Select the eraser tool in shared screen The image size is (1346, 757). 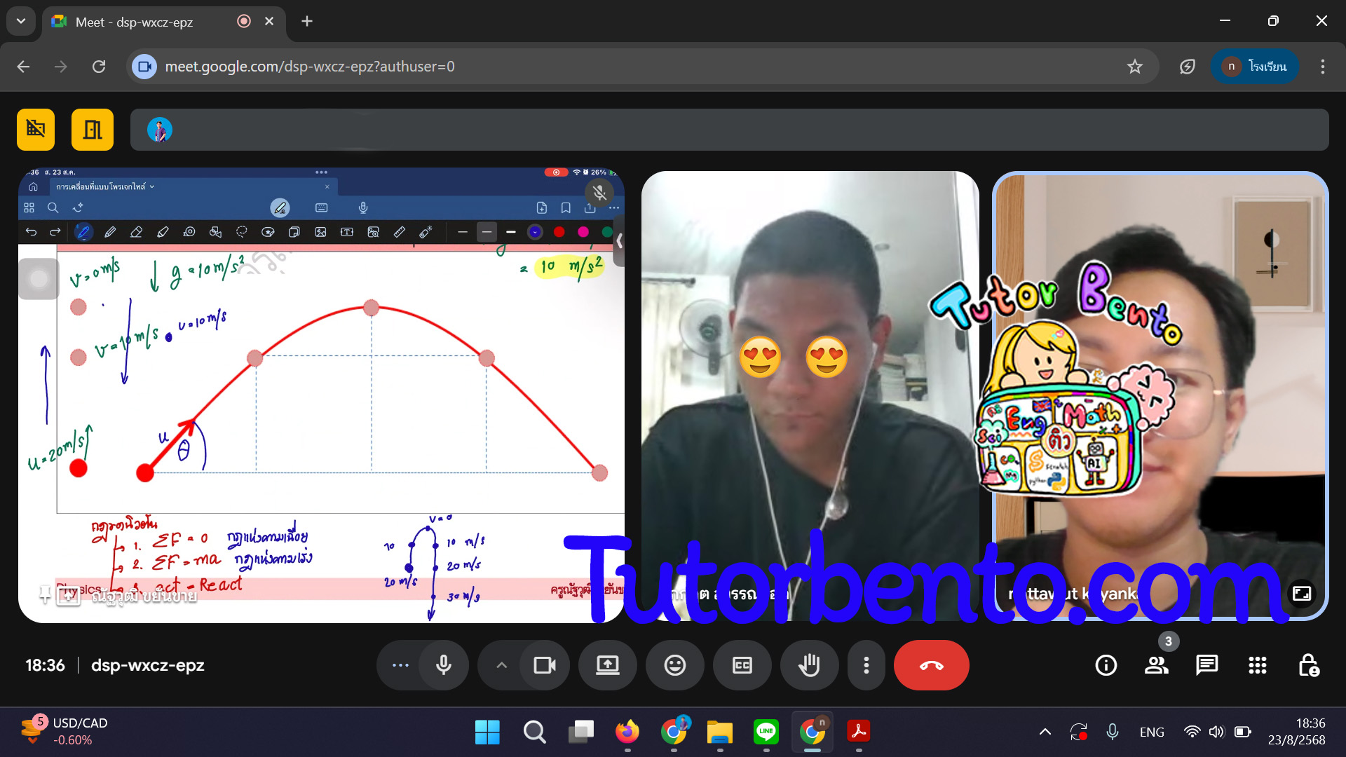pos(136,232)
